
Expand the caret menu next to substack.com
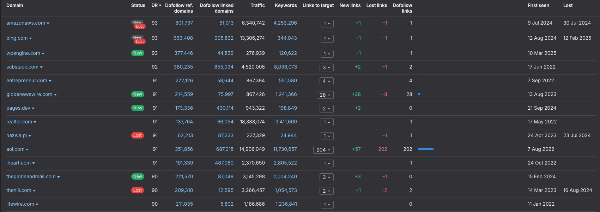[x=41, y=67]
